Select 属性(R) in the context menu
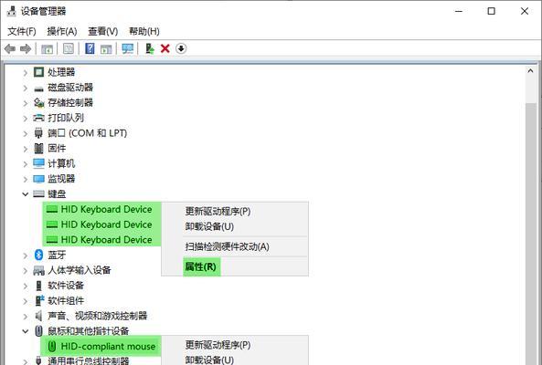542x365 pixels. click(200, 266)
